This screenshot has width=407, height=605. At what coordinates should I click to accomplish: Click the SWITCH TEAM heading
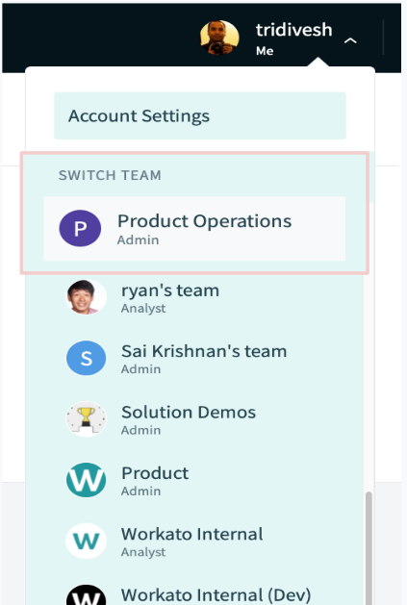click(110, 175)
